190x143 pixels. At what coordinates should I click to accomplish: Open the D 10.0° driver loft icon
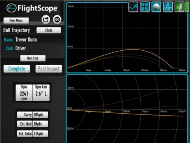[x=168, y=7]
